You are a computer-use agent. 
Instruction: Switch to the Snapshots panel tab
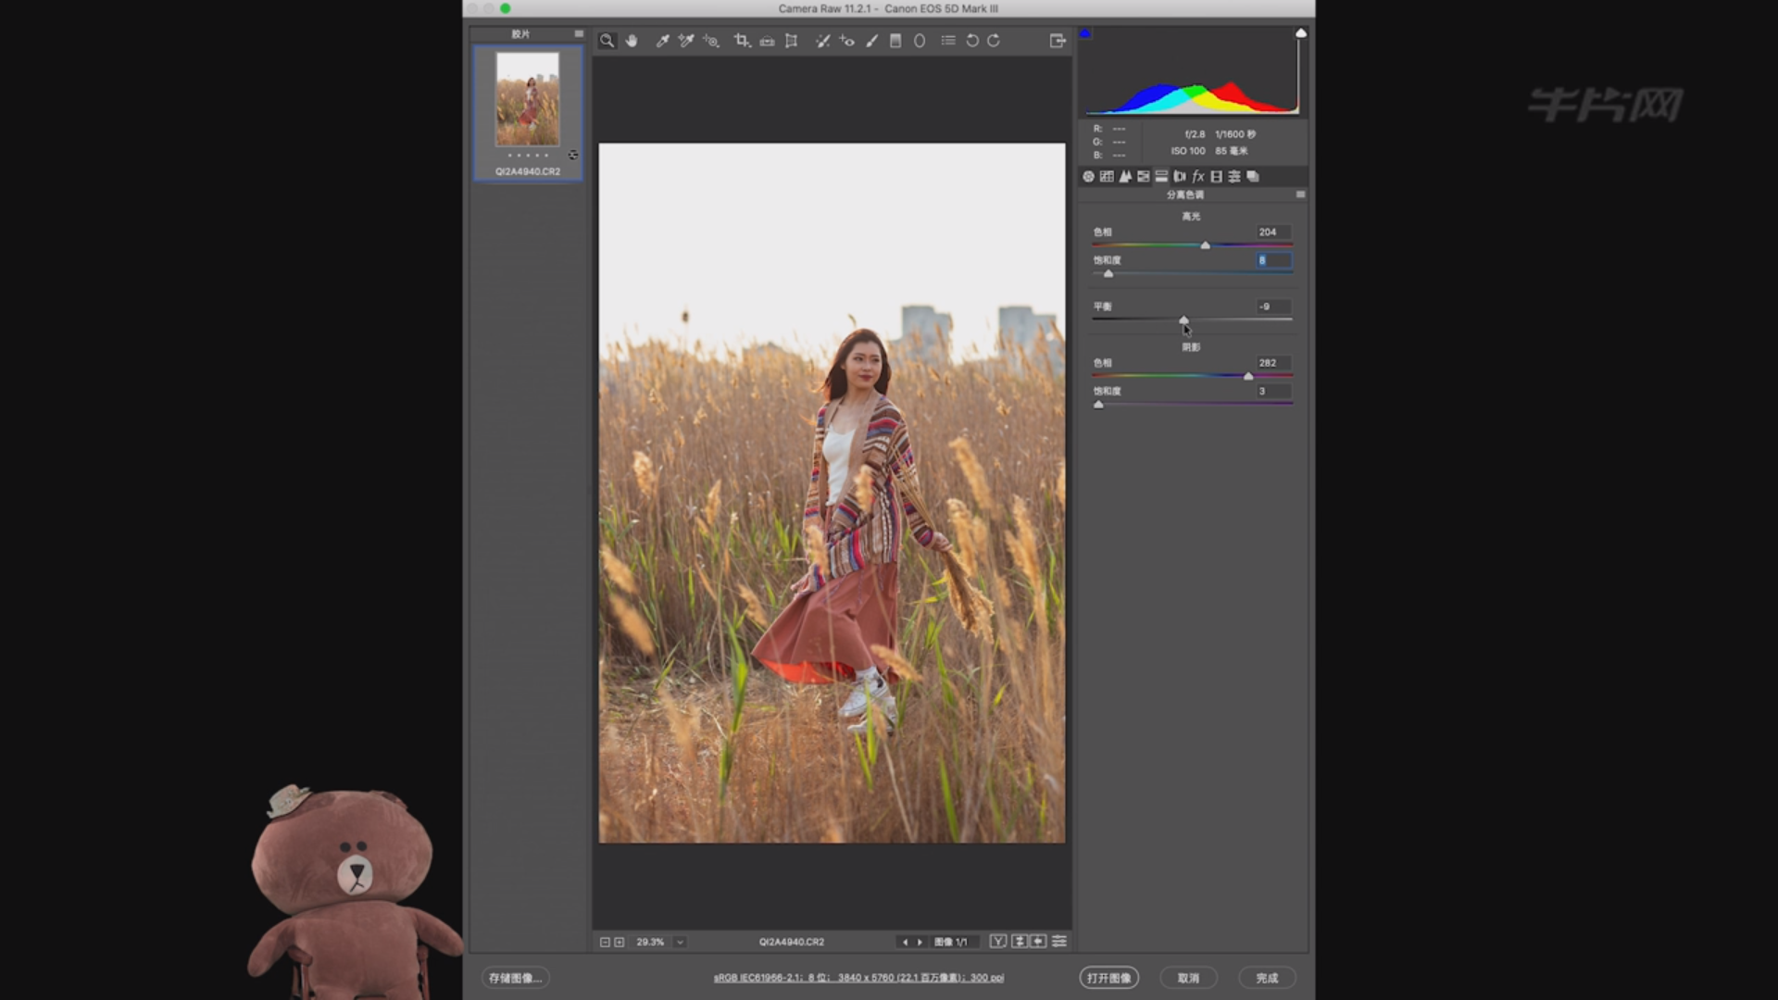point(1253,176)
